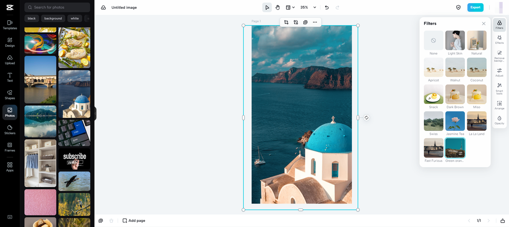Select the 'white' search tag
Screen dimensions: 509x227
click(x=75, y=18)
